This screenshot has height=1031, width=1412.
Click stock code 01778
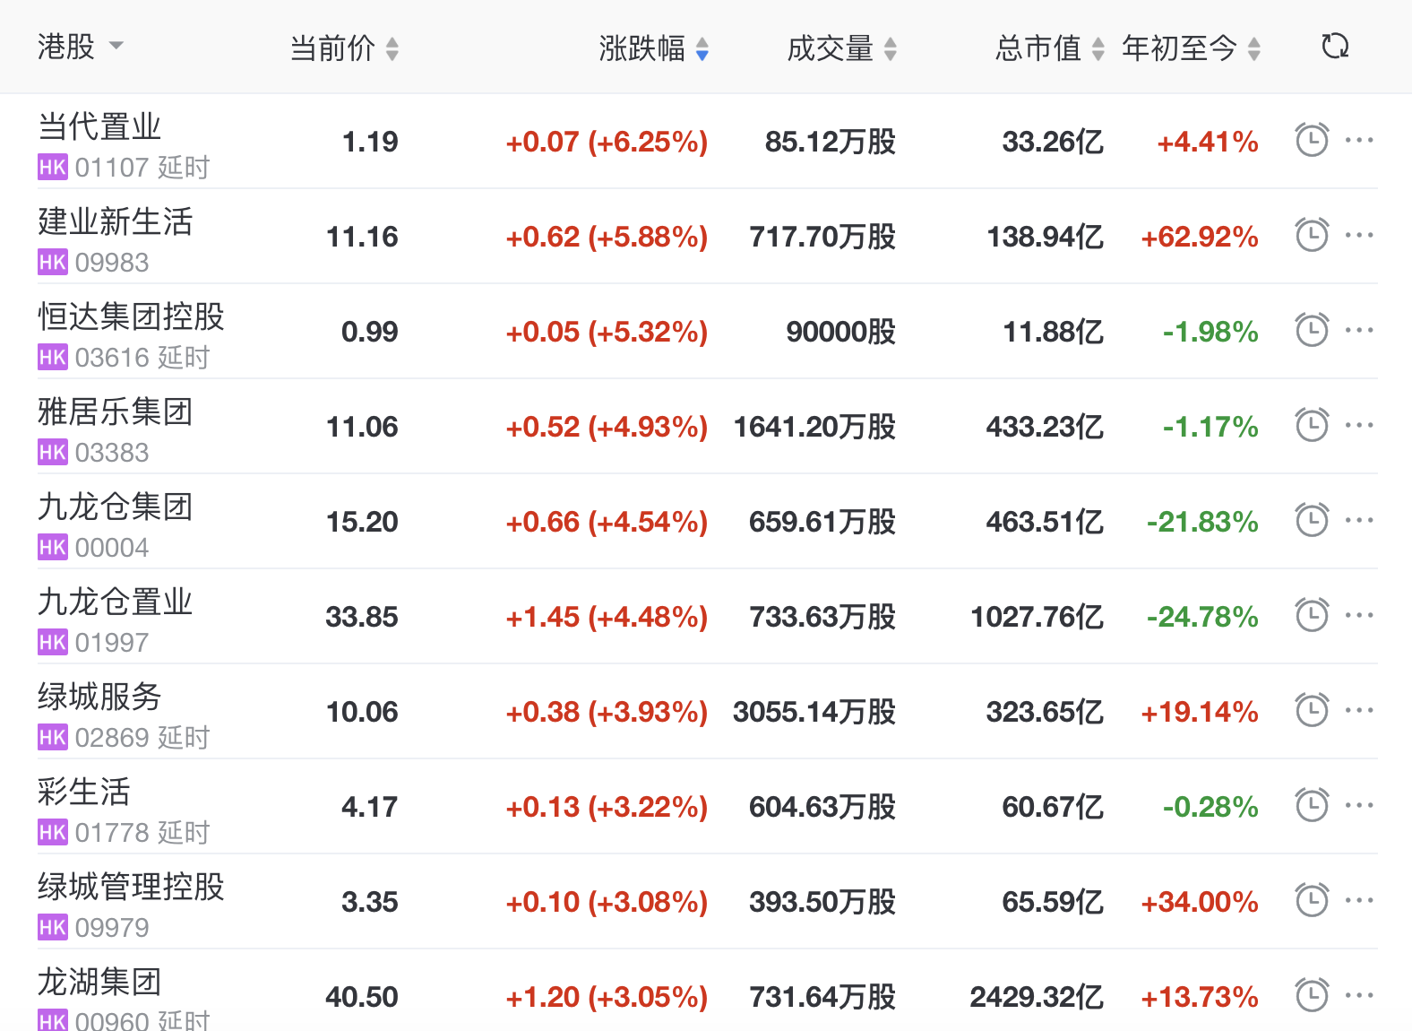(112, 833)
